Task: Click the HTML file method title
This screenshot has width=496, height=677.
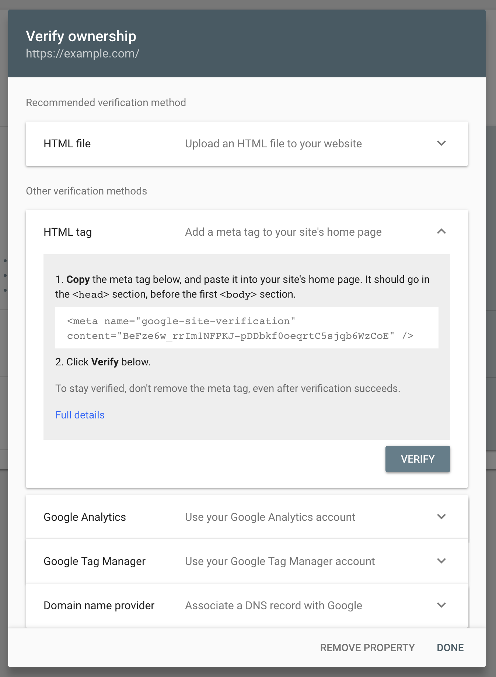Action: 67,144
